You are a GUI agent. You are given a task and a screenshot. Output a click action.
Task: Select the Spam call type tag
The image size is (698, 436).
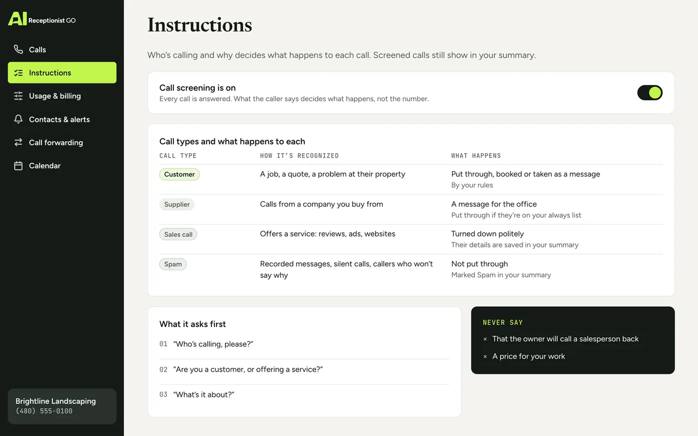click(173, 264)
